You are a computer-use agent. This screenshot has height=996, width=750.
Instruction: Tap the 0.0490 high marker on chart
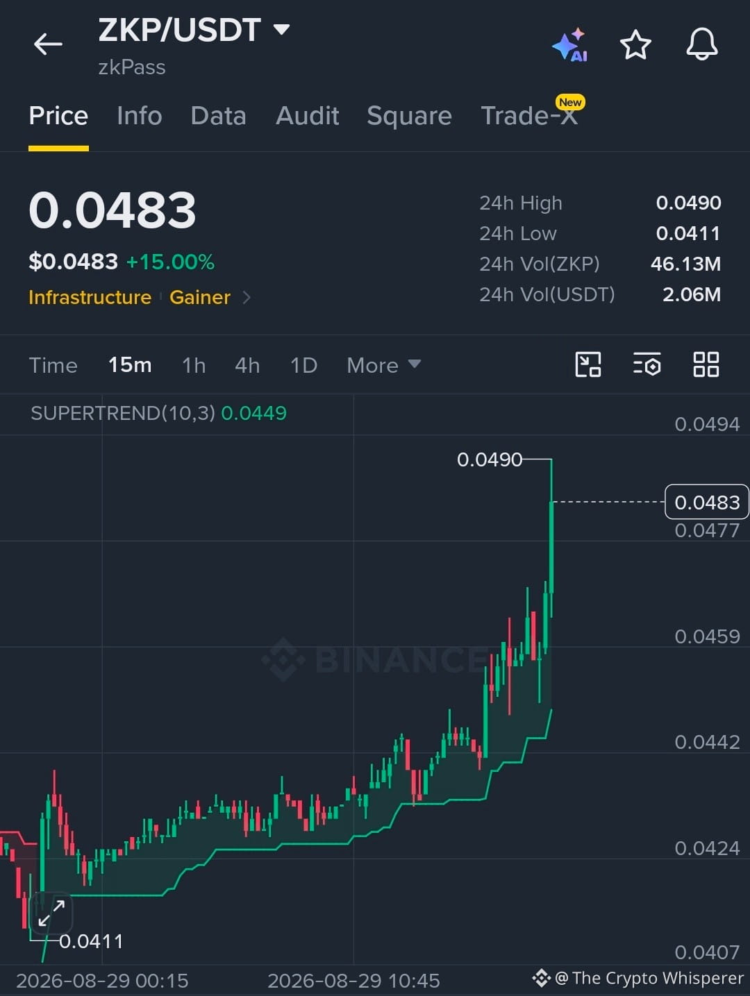[x=490, y=459]
